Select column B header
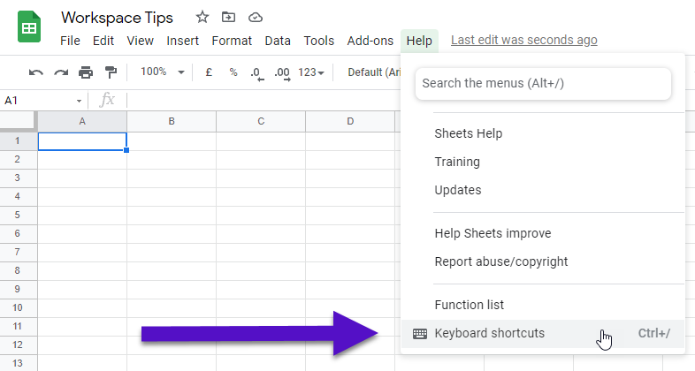This screenshot has width=695, height=371. [172, 121]
